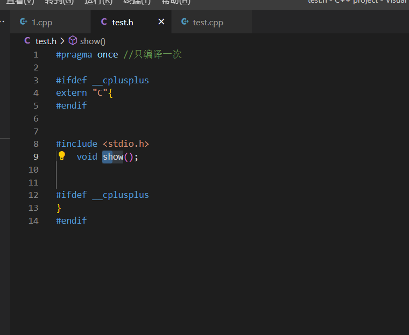Place cursor on #pragma once in line 1

point(86,54)
